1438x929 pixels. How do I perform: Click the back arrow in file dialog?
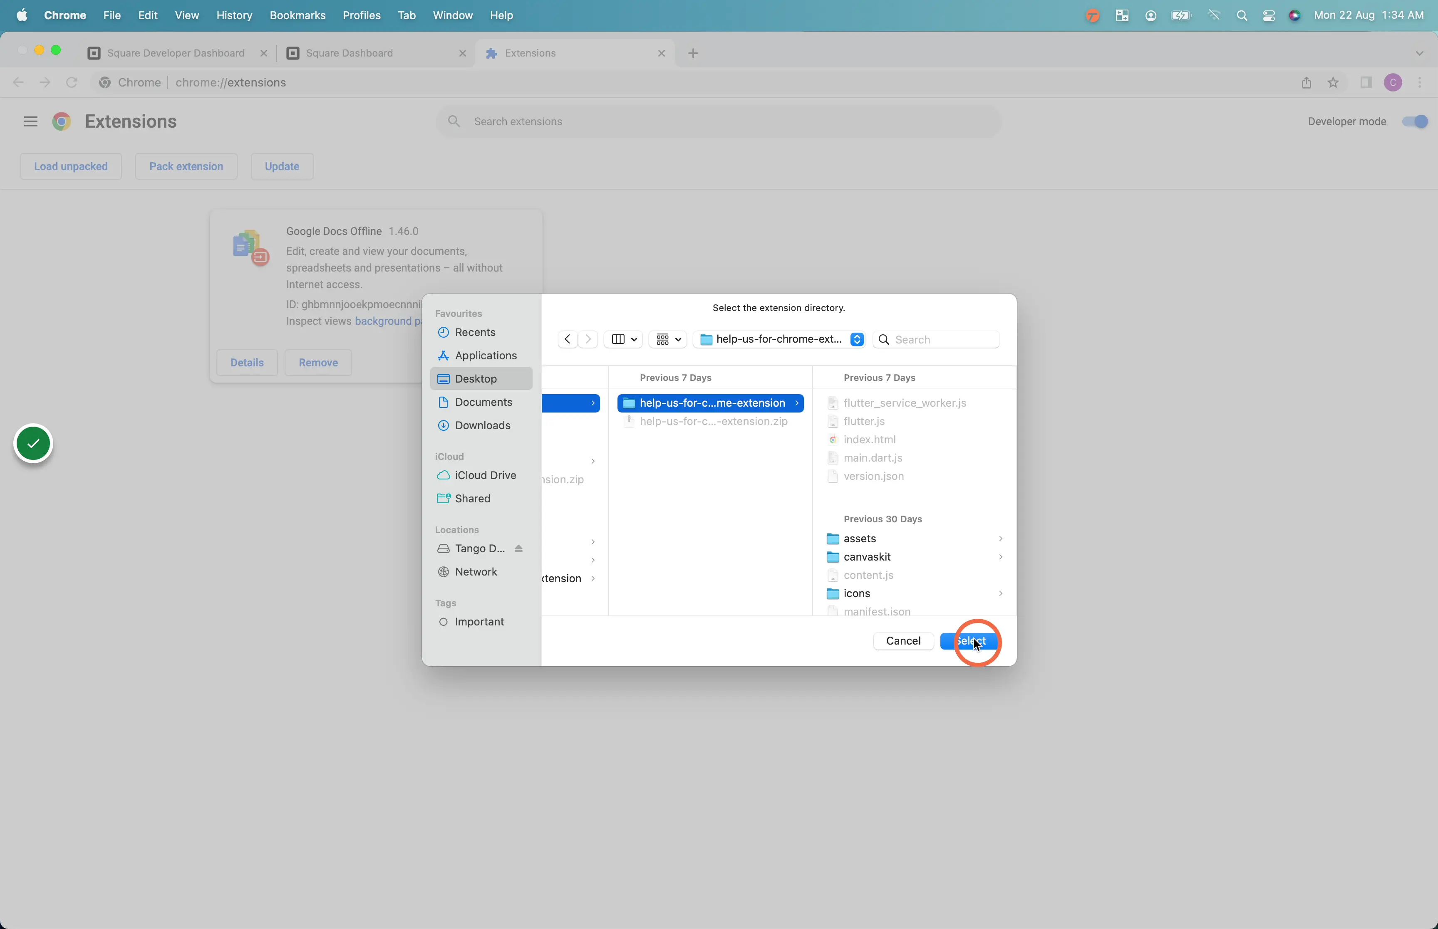[567, 340]
